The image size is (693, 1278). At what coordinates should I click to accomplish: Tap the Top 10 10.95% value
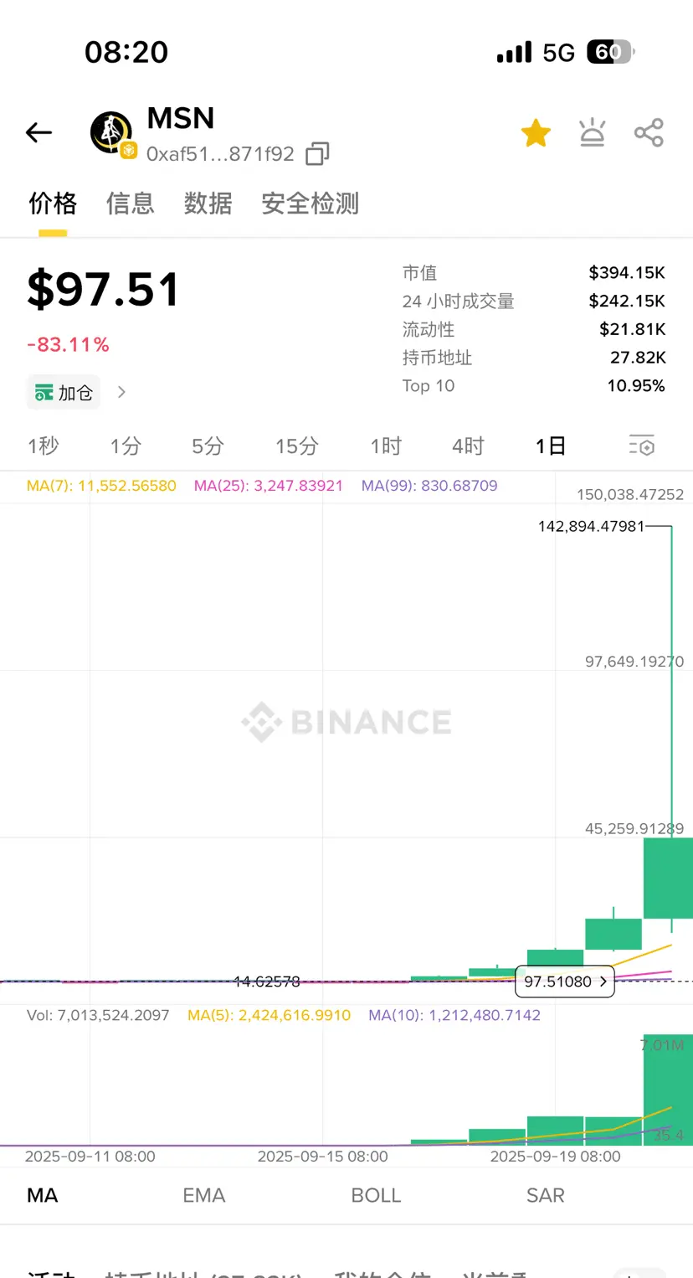(636, 386)
